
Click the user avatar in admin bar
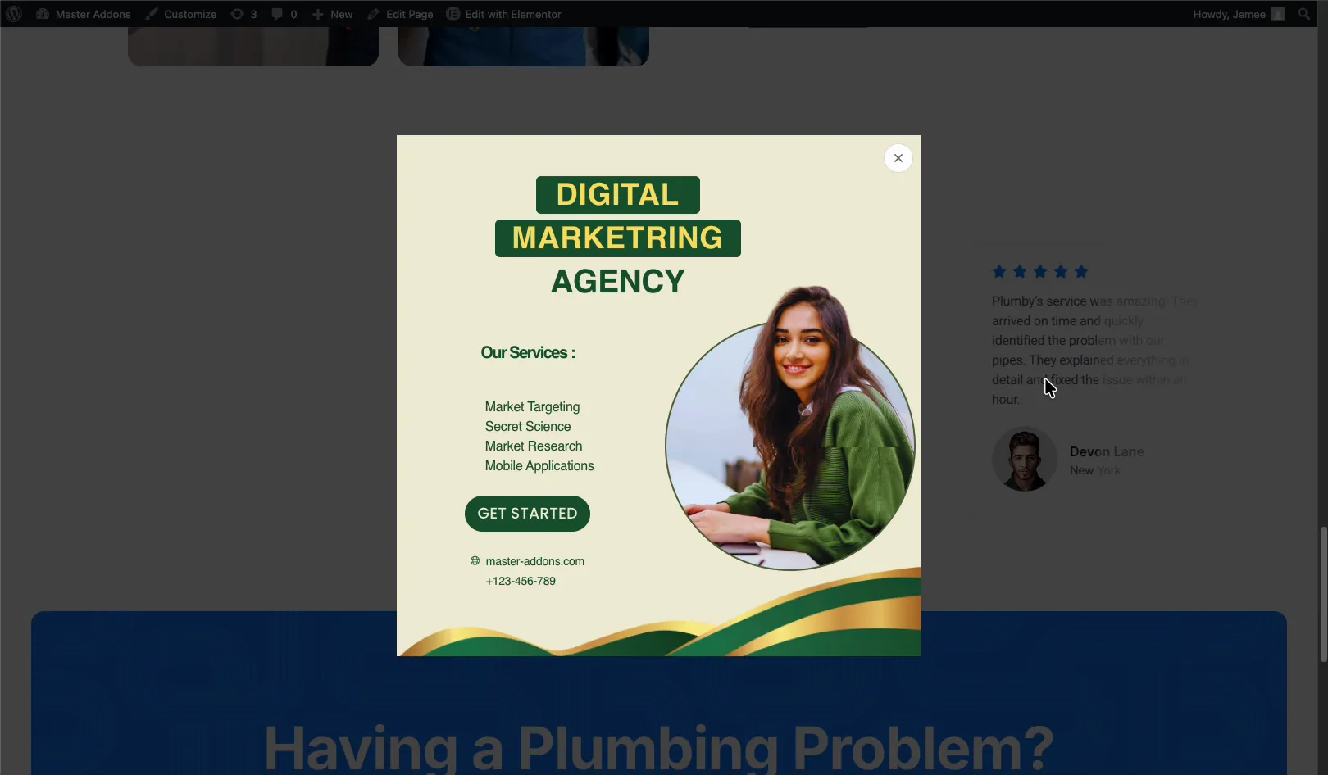click(1278, 14)
